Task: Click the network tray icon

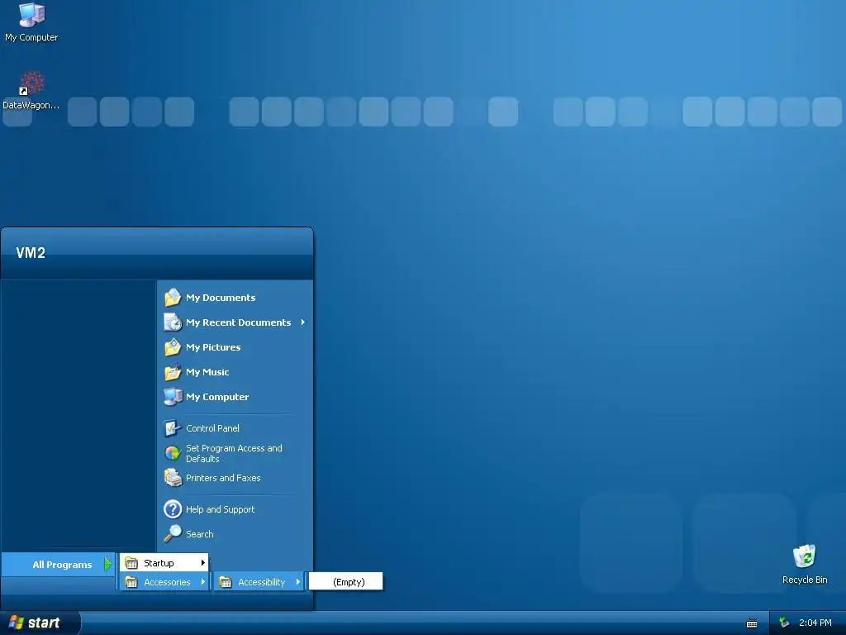Action: coord(784,623)
